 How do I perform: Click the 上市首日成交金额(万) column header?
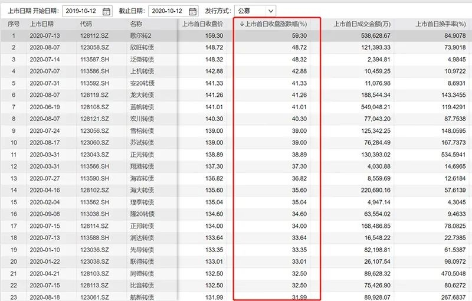[x=362, y=24]
